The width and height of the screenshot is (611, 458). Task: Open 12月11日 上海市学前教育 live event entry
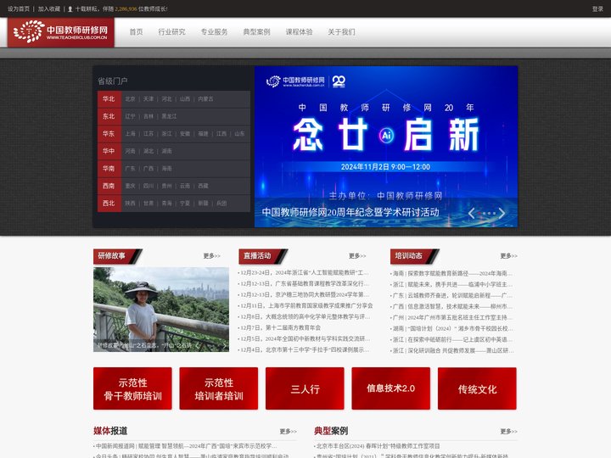click(x=305, y=305)
